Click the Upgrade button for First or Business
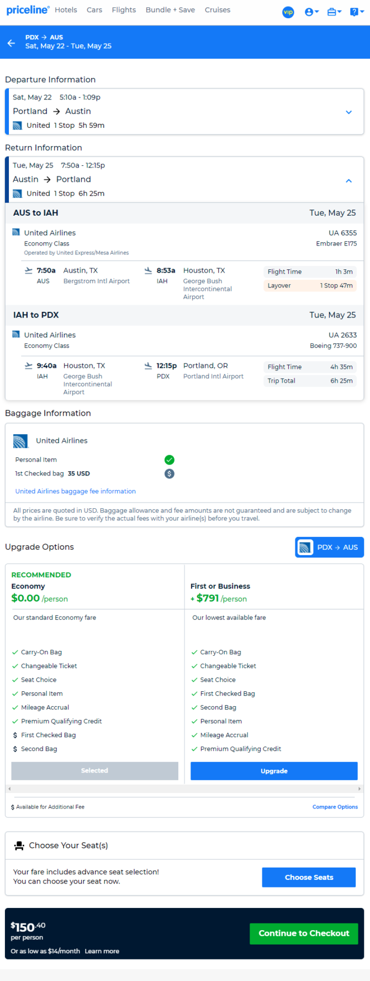 tap(274, 771)
